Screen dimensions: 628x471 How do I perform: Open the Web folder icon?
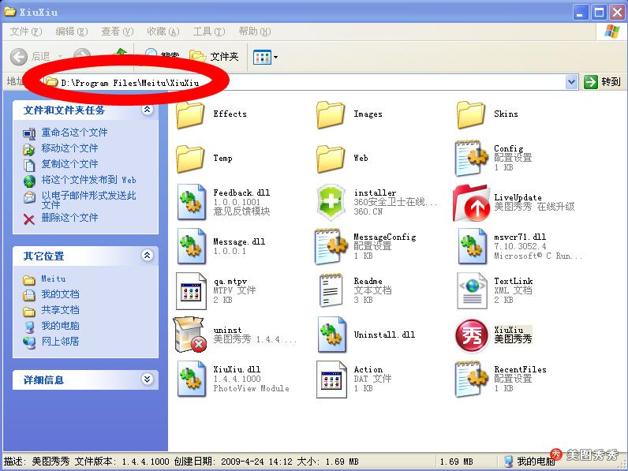(x=331, y=159)
